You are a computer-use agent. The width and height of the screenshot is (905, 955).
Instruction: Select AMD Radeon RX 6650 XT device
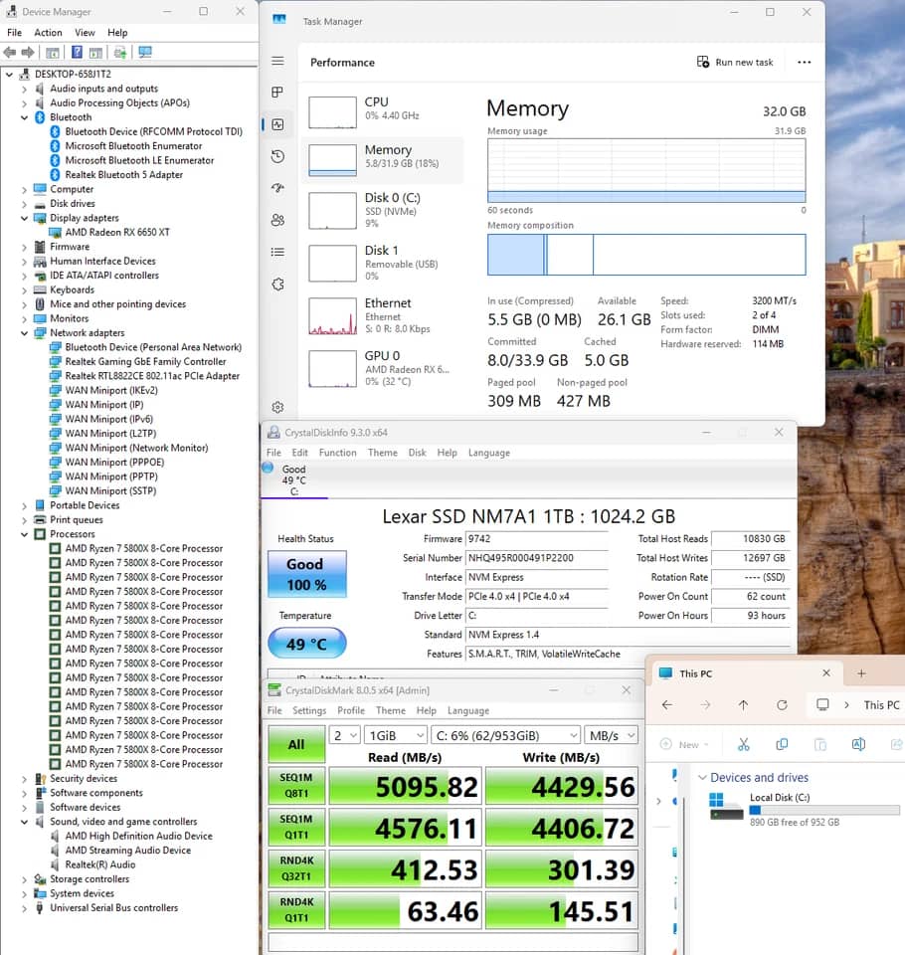pyautogui.click(x=117, y=232)
